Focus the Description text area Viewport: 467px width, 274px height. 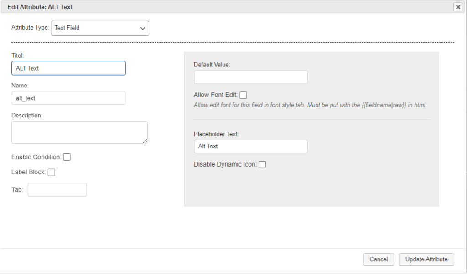point(79,132)
